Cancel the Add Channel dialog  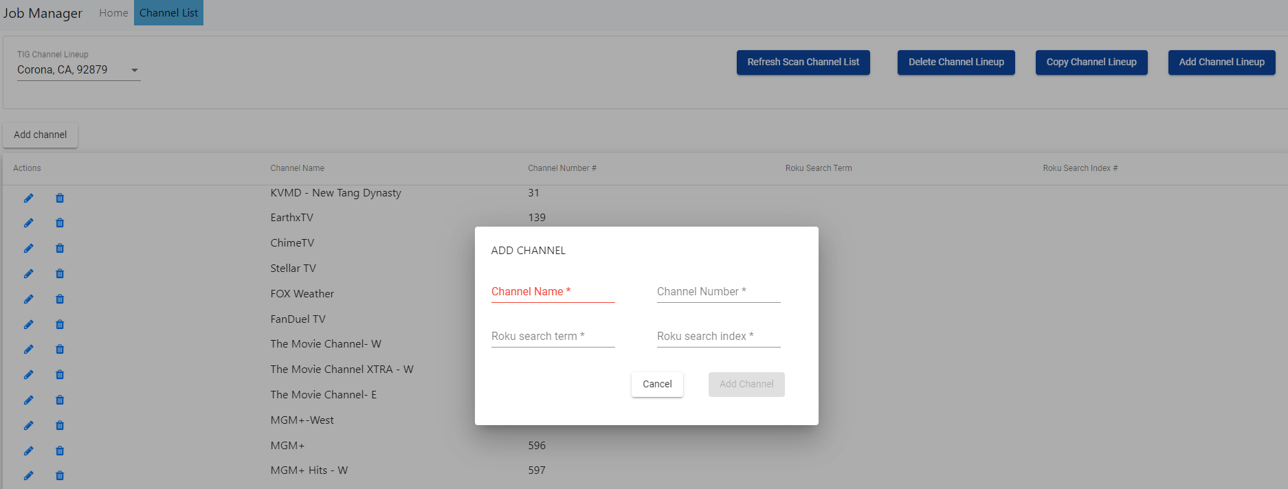point(657,384)
